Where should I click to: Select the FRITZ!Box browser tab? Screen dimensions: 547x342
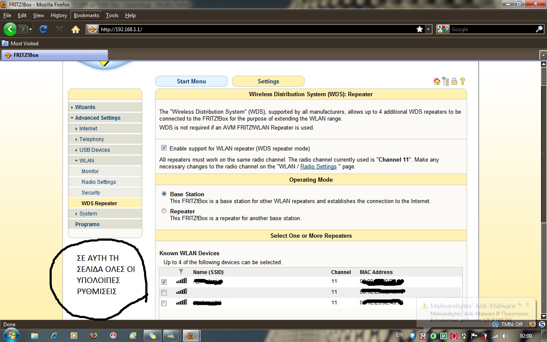pyautogui.click(x=55, y=55)
